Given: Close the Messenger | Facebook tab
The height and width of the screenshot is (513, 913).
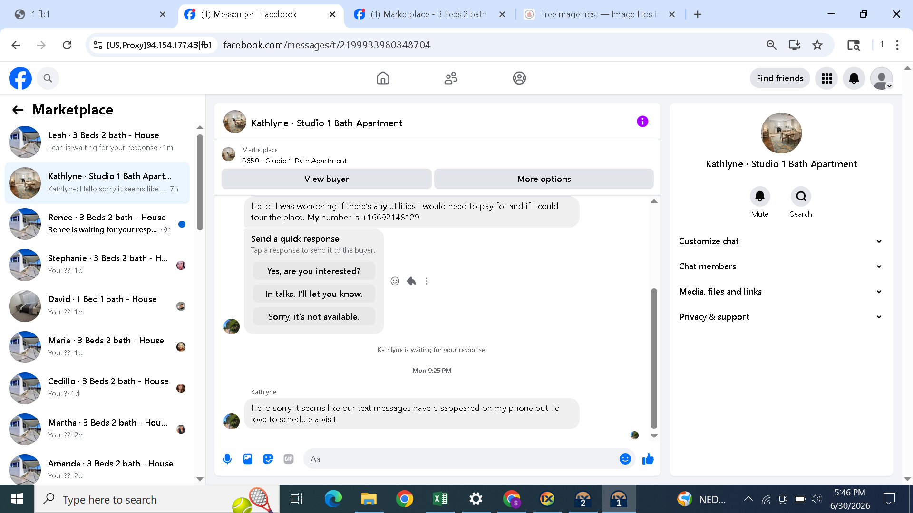Looking at the screenshot, I should [x=332, y=14].
